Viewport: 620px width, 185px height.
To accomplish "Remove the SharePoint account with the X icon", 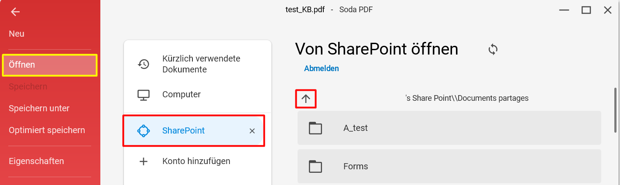I will (x=252, y=131).
